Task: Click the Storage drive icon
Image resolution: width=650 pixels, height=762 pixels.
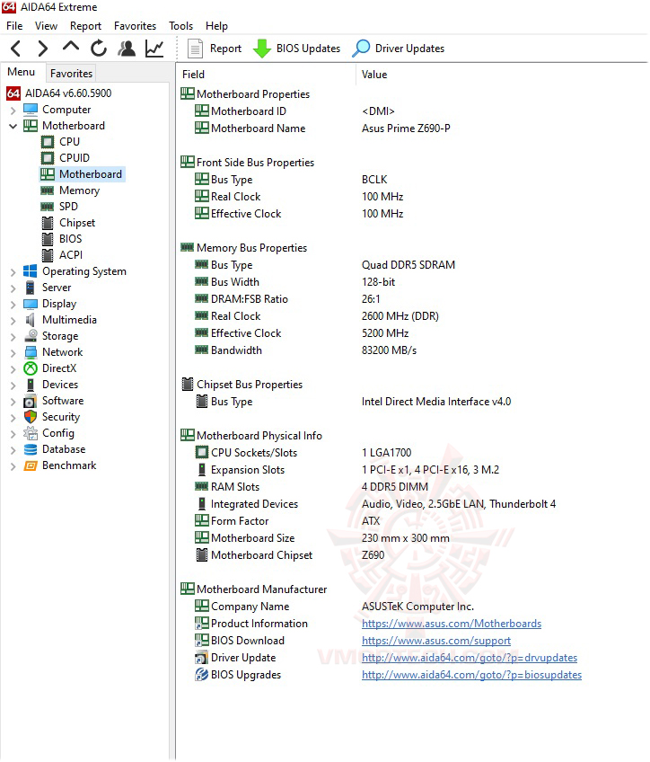Action: [x=31, y=336]
